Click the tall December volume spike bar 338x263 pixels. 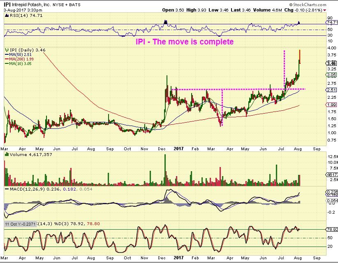point(165,170)
